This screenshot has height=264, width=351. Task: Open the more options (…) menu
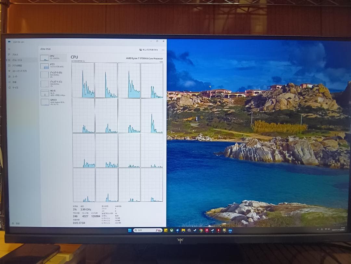[x=163, y=50]
